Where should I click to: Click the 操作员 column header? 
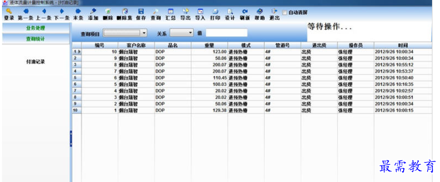pos(356,45)
